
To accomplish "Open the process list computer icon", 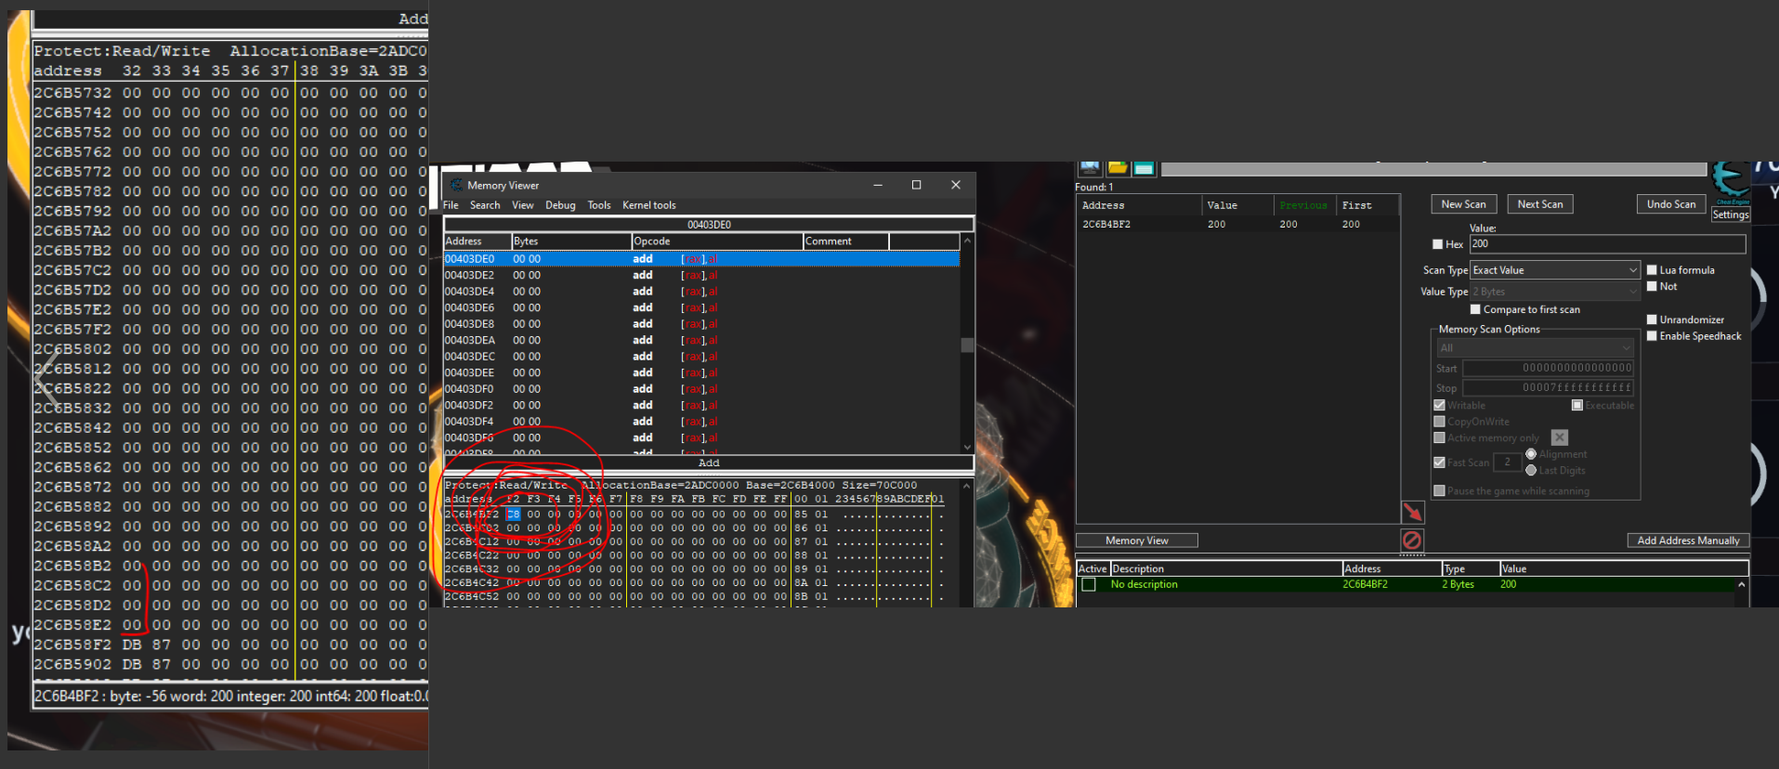I will (1090, 167).
